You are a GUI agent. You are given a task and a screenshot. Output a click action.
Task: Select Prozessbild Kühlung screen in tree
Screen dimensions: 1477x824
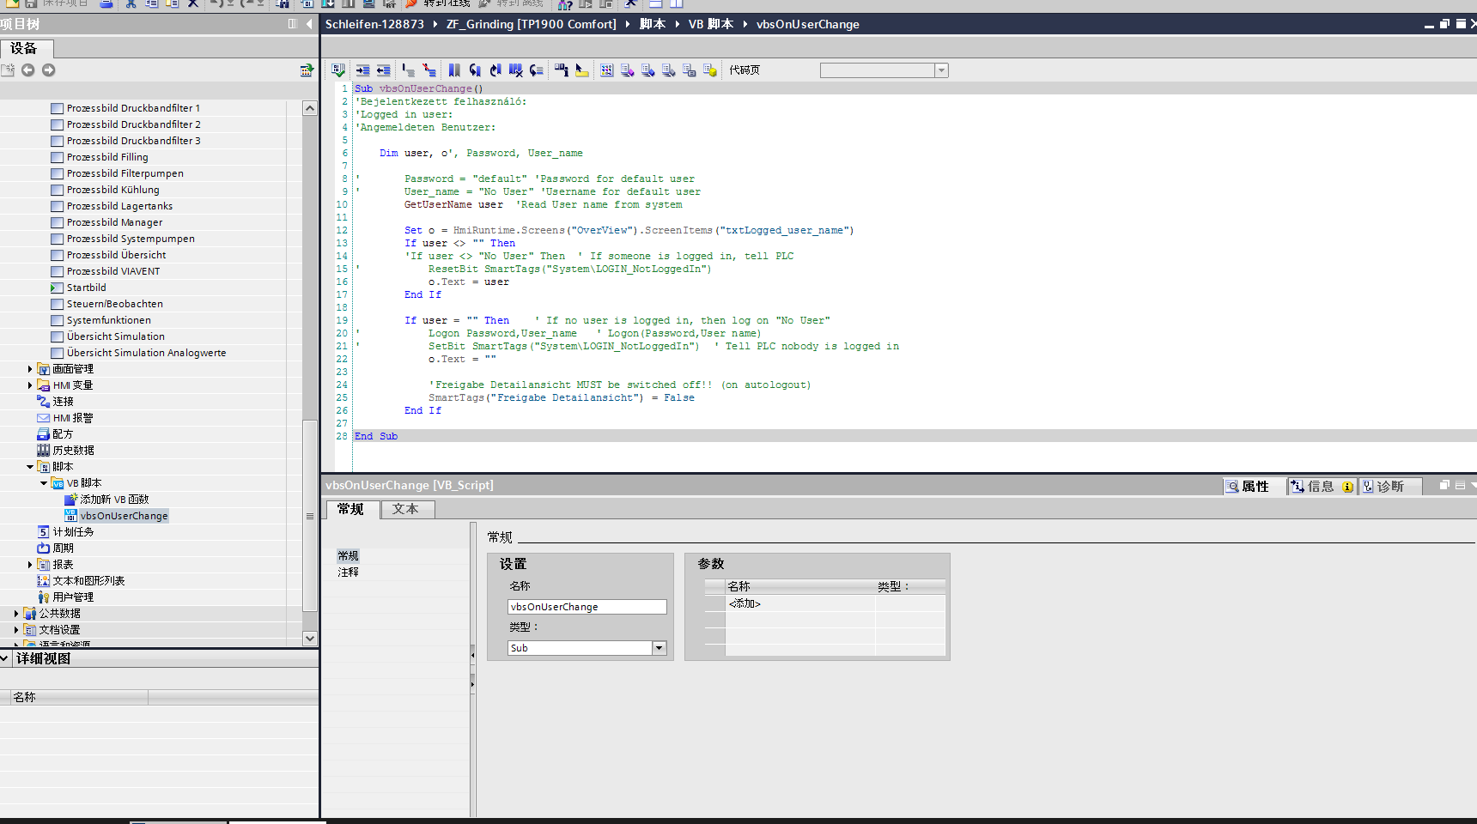click(112, 190)
